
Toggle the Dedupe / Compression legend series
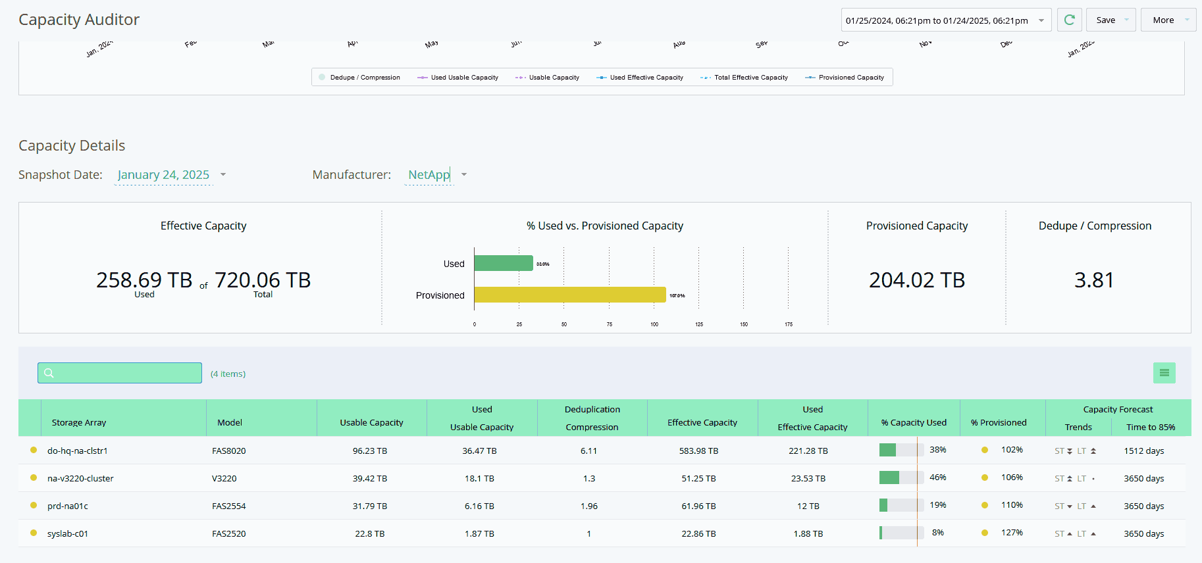pyautogui.click(x=359, y=78)
